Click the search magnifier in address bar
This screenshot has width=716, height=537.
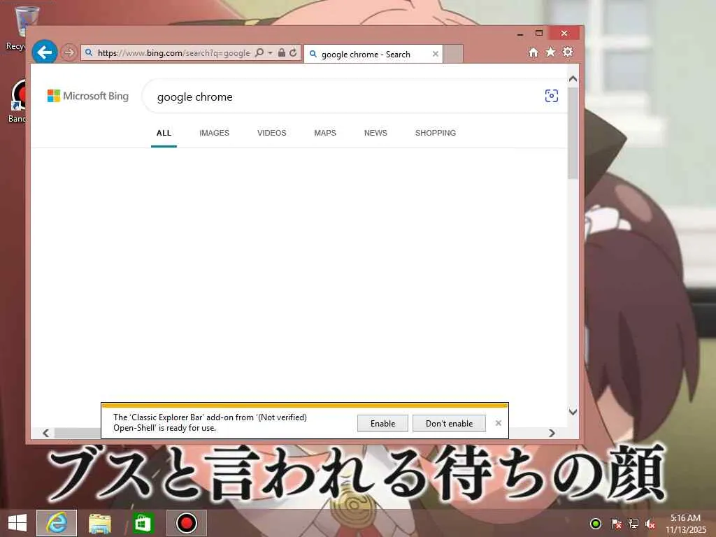point(259,52)
